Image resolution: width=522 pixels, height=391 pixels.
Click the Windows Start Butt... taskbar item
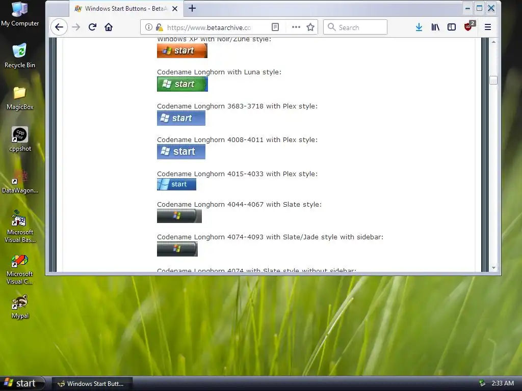pyautogui.click(x=92, y=384)
